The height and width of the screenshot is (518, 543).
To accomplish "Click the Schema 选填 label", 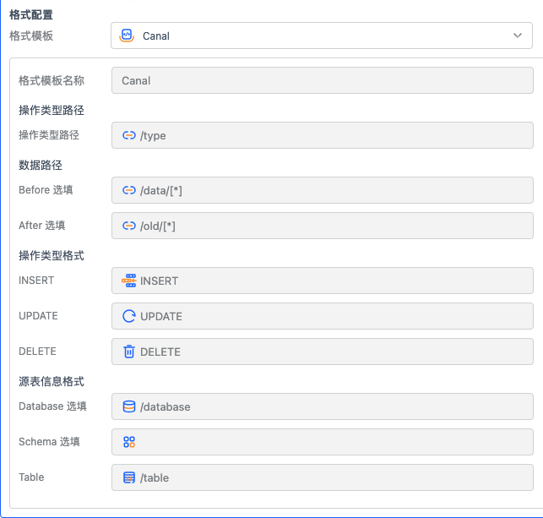I will point(49,442).
